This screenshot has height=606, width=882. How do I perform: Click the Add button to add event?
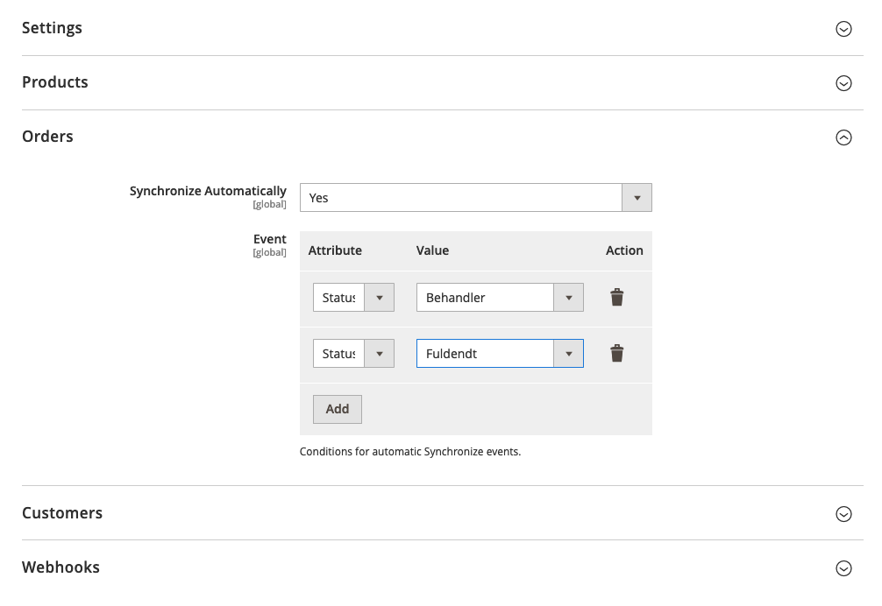(x=338, y=409)
